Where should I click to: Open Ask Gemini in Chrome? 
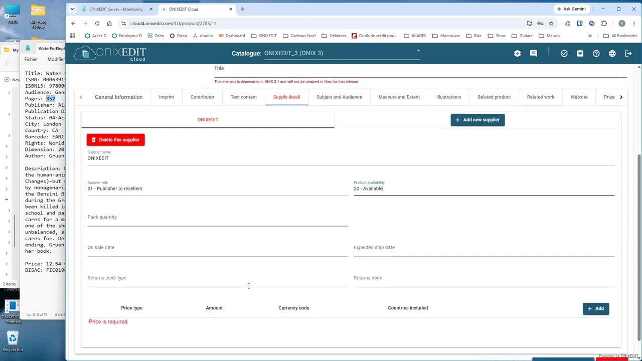pos(571,9)
